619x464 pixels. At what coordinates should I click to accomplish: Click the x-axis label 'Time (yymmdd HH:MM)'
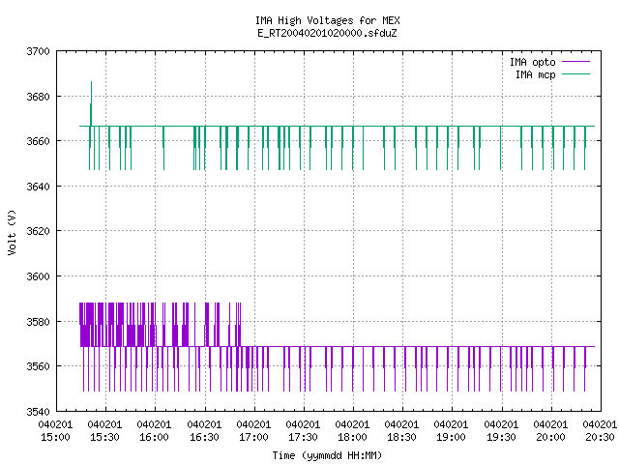tap(327, 455)
